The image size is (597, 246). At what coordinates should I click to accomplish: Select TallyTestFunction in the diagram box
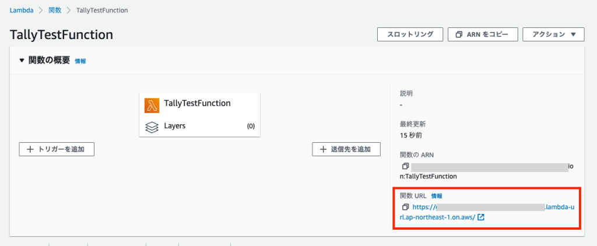pos(197,103)
